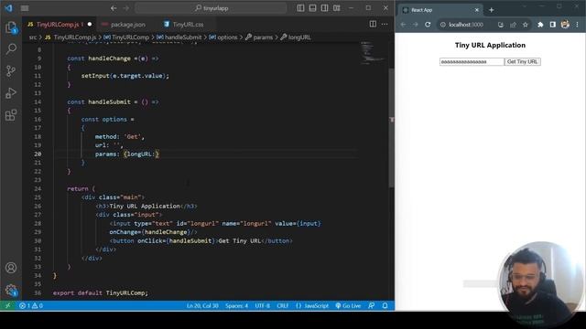
Task: Click the feedback icon in status bar
Action: 372,306
